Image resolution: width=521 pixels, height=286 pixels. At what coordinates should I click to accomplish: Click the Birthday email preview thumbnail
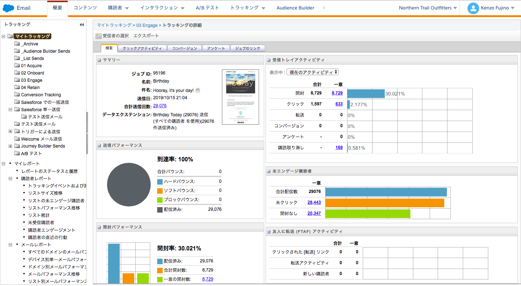click(x=240, y=97)
